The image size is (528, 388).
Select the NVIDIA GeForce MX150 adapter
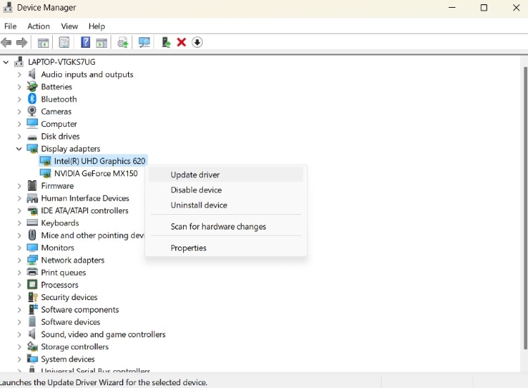96,173
